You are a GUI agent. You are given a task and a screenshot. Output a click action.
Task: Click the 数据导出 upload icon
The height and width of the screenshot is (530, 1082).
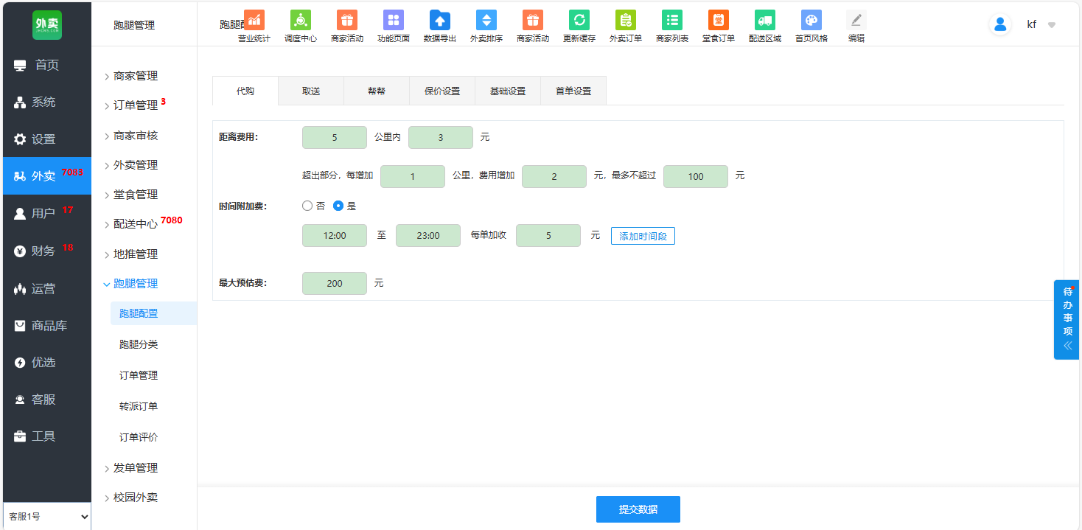click(440, 21)
